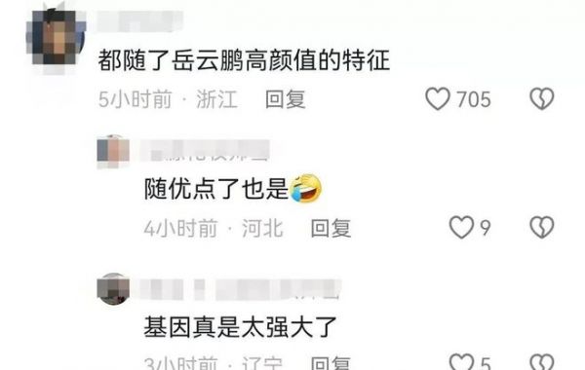The height and width of the screenshot is (370, 585).
Task: Click 回复 under the 浙江 comment
Action: [x=286, y=99]
